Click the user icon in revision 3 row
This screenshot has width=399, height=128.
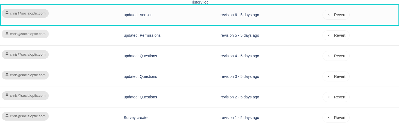(7, 74)
